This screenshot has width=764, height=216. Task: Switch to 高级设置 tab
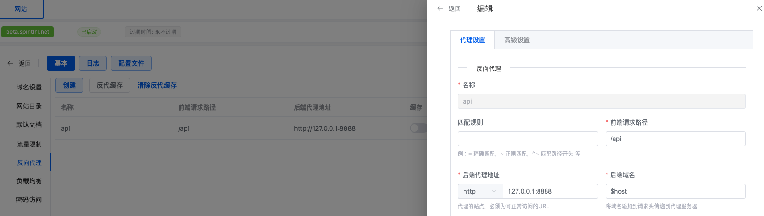tap(517, 40)
